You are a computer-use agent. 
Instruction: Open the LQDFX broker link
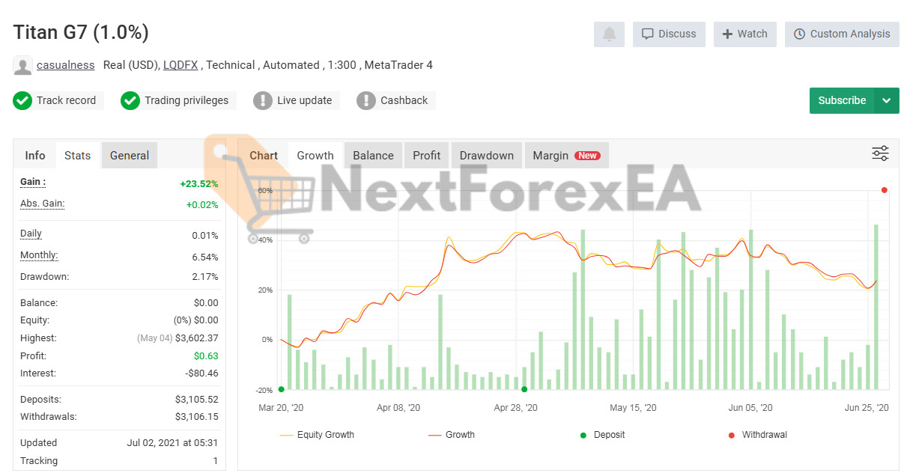coord(181,65)
